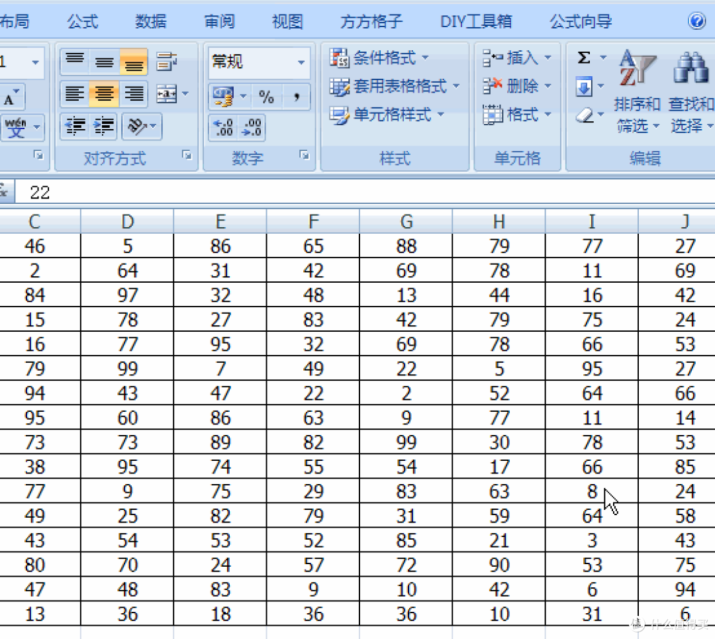Image resolution: width=715 pixels, height=639 pixels.
Task: Select cell H containing 90
Action: (499, 565)
